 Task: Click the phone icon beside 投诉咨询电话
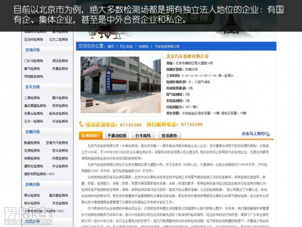point(81,124)
